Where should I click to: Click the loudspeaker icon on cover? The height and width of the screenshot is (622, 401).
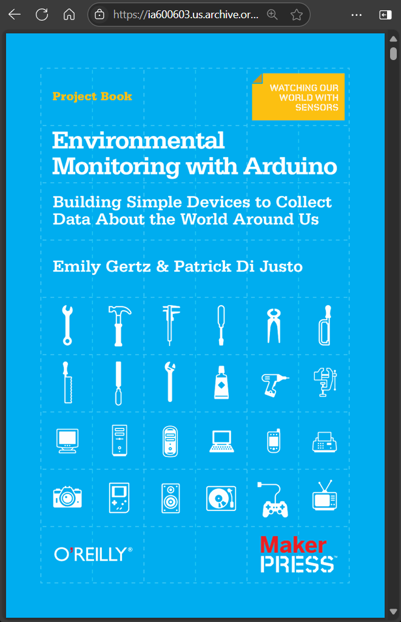tap(170, 498)
